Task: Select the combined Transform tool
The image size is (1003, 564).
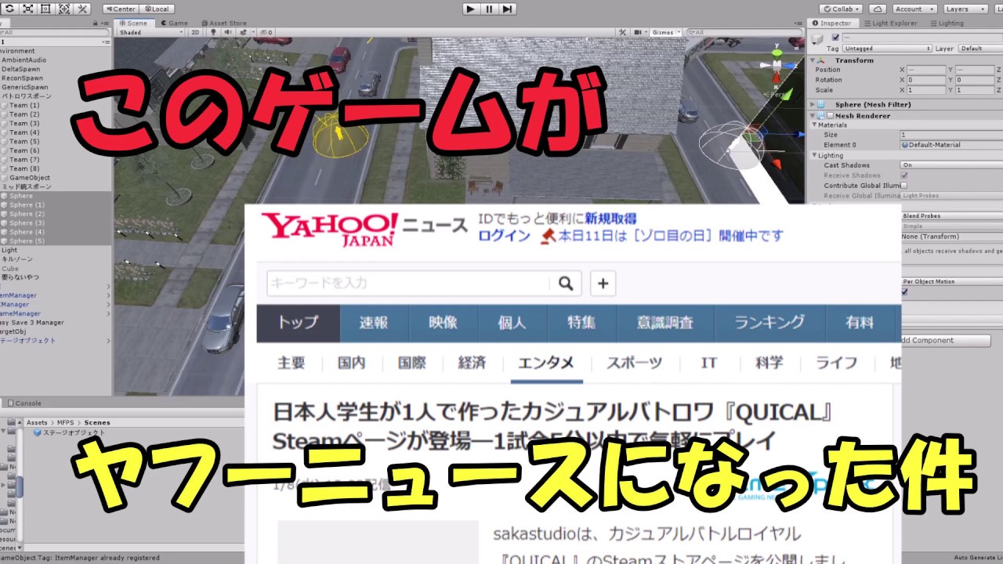Action: [64, 9]
